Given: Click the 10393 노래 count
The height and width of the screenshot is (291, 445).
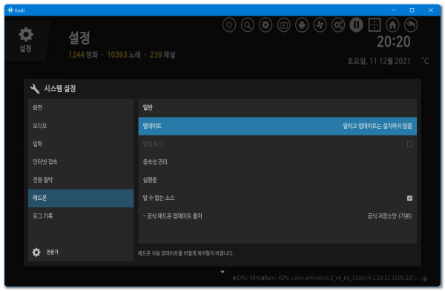Looking at the screenshot, I should tap(124, 55).
